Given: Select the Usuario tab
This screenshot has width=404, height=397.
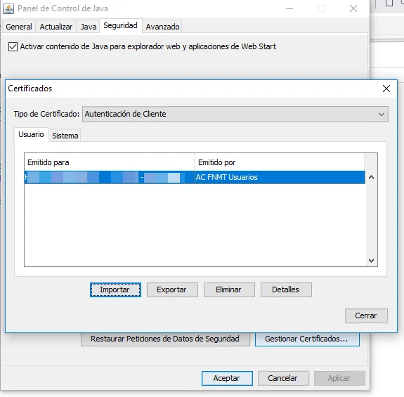Looking at the screenshot, I should [x=31, y=134].
